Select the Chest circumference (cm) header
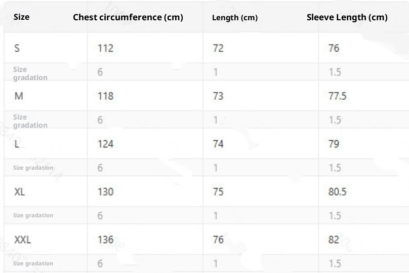 pyautogui.click(x=128, y=17)
